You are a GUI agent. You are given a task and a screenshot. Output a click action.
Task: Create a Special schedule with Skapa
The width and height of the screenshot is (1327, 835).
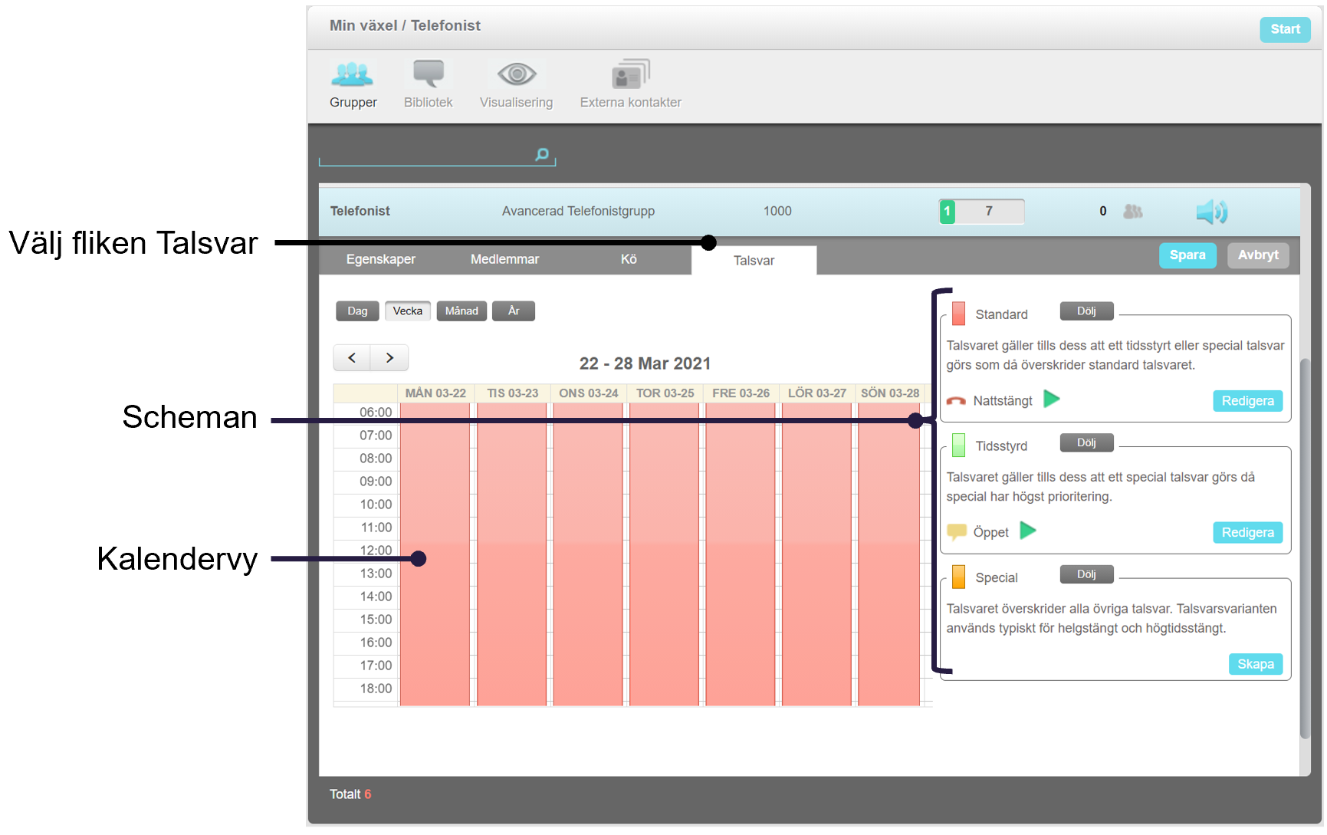coord(1255,664)
